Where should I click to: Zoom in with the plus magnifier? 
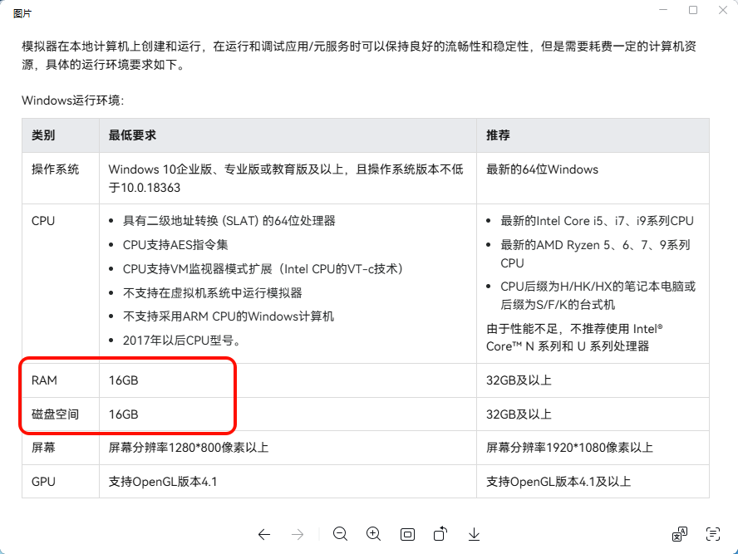(x=373, y=534)
